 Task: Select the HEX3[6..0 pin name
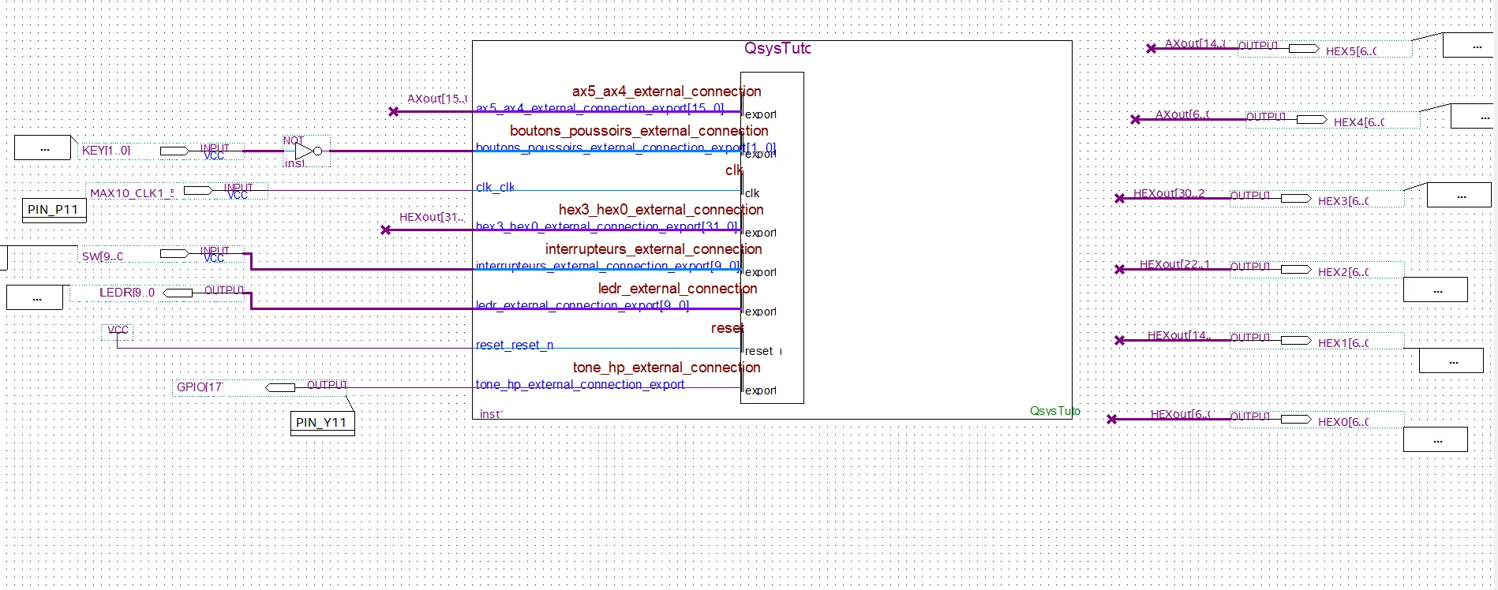click(1343, 201)
